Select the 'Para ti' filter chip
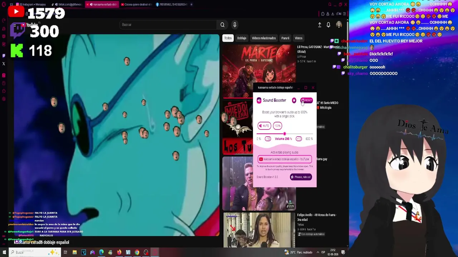Image resolution: width=458 pixels, height=257 pixels. click(x=285, y=38)
